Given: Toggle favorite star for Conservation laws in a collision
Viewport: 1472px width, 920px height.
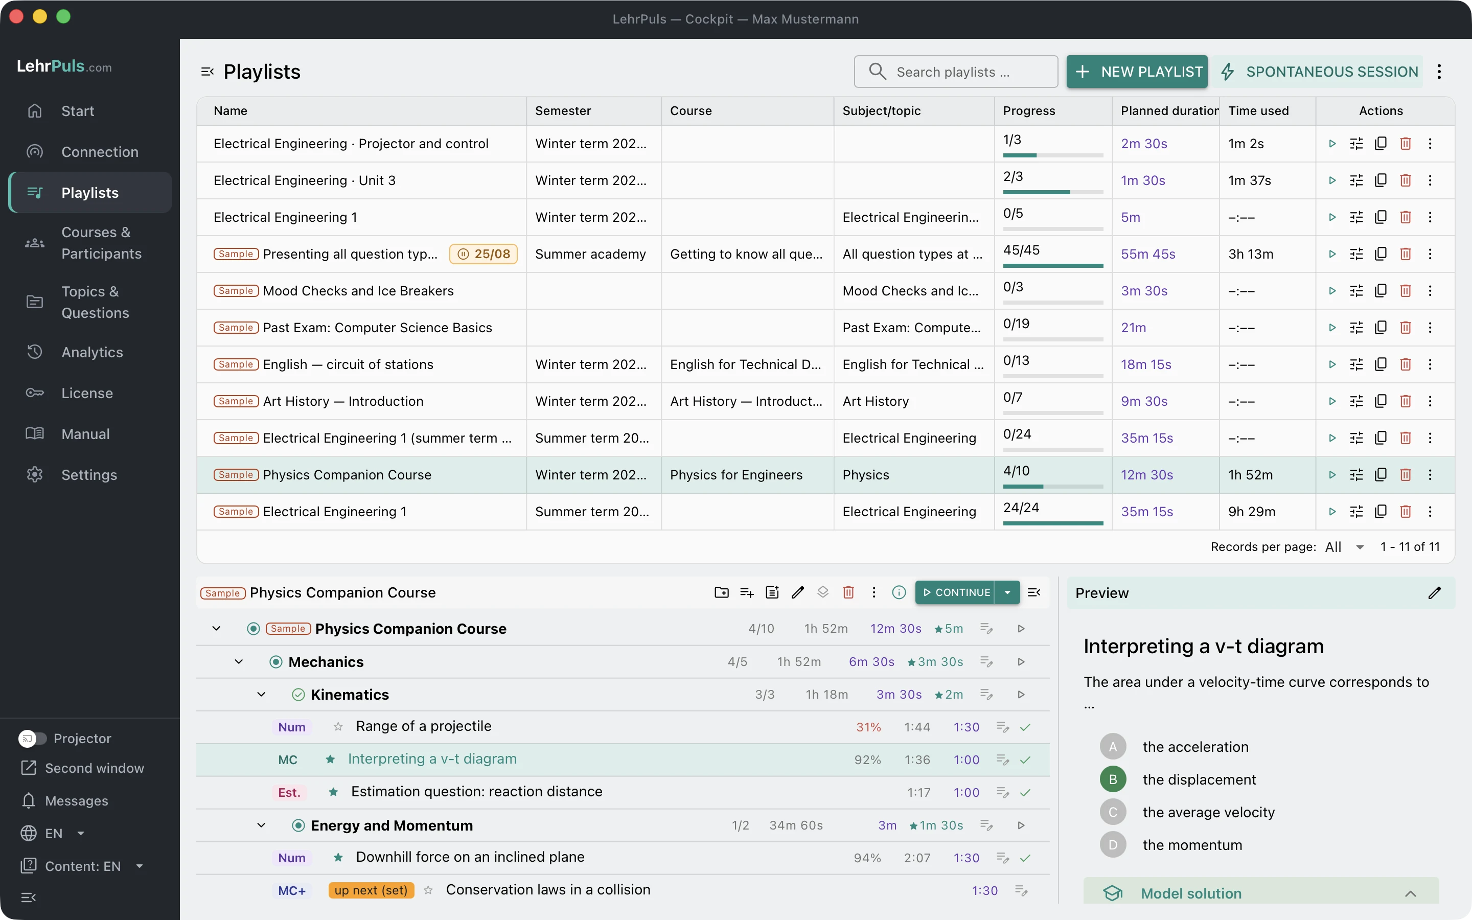Looking at the screenshot, I should pyautogui.click(x=428, y=890).
